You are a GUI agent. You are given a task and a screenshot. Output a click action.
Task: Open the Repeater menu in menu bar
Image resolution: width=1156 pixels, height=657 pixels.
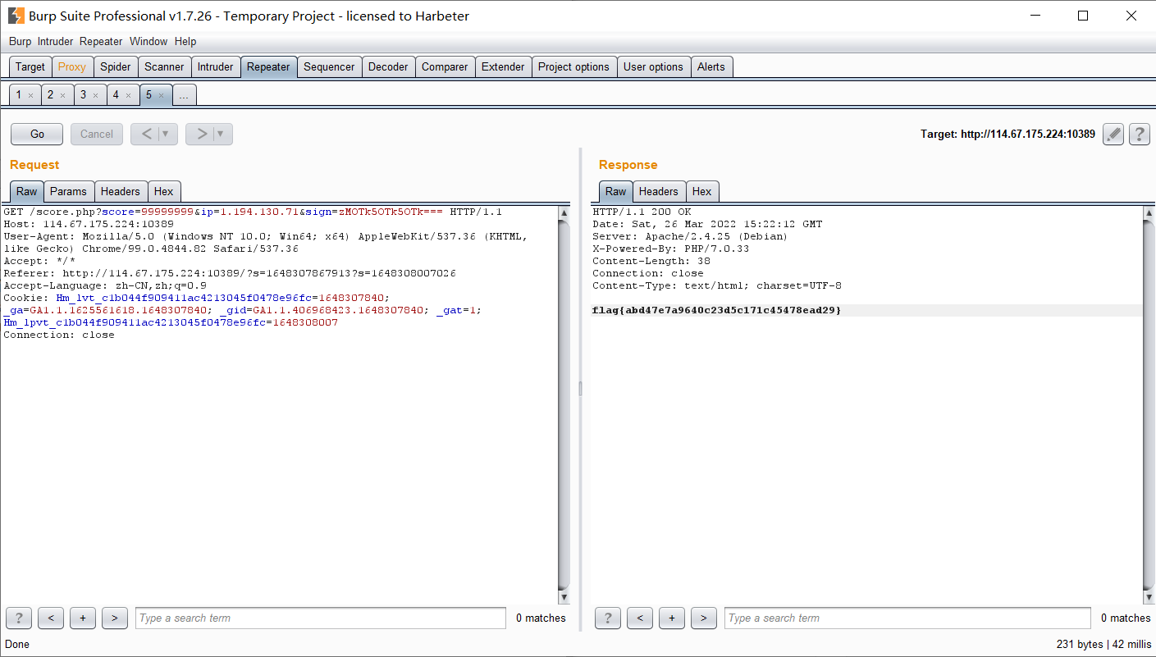[x=101, y=42]
